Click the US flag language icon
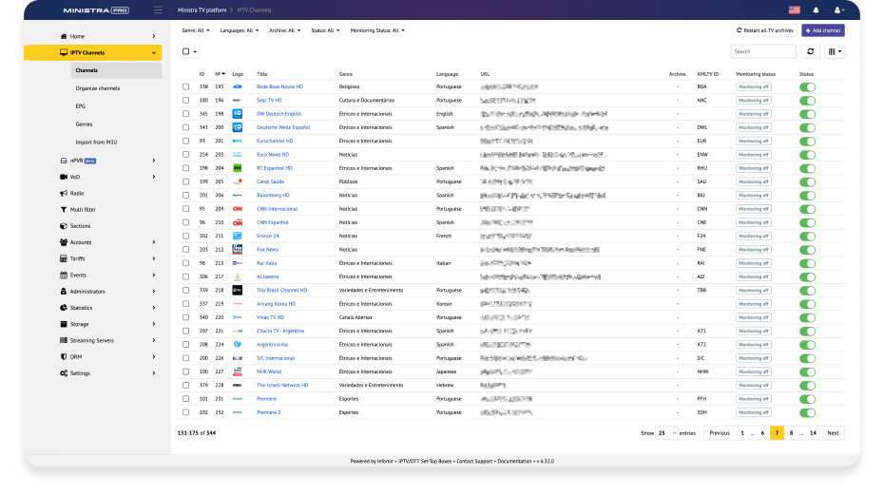 coord(794,10)
